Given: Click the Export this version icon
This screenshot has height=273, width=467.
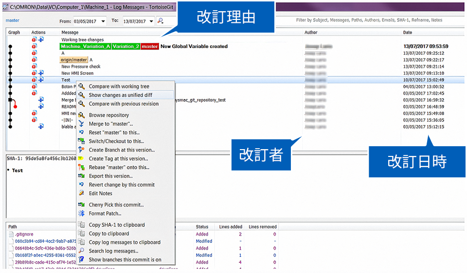Looking at the screenshot, I should (81, 176).
